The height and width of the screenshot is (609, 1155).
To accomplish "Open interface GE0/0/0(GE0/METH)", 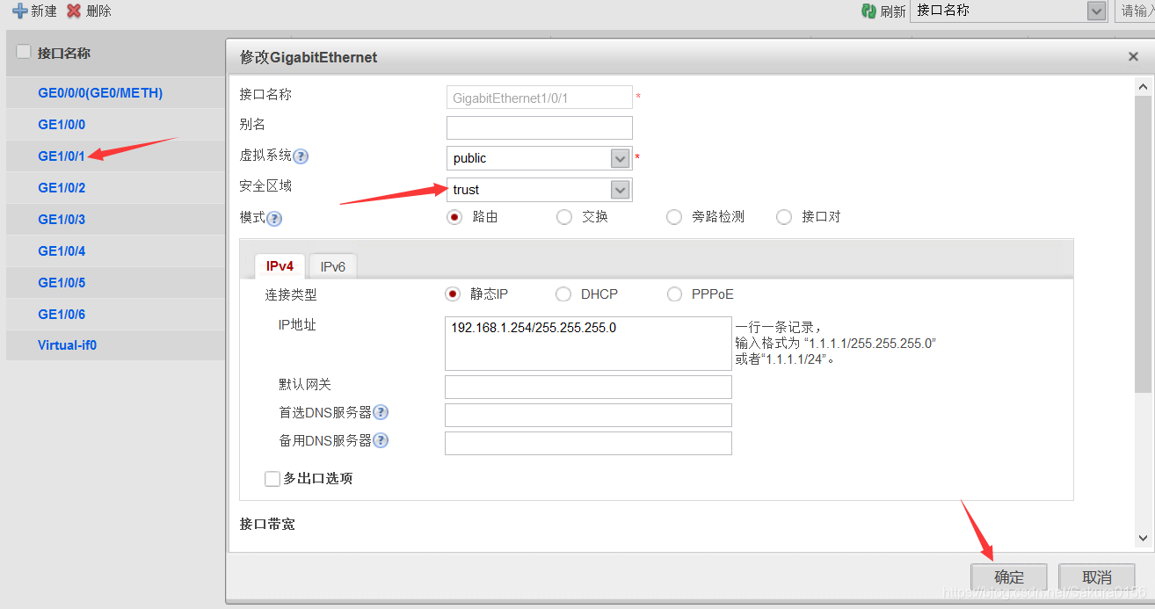I will point(100,92).
